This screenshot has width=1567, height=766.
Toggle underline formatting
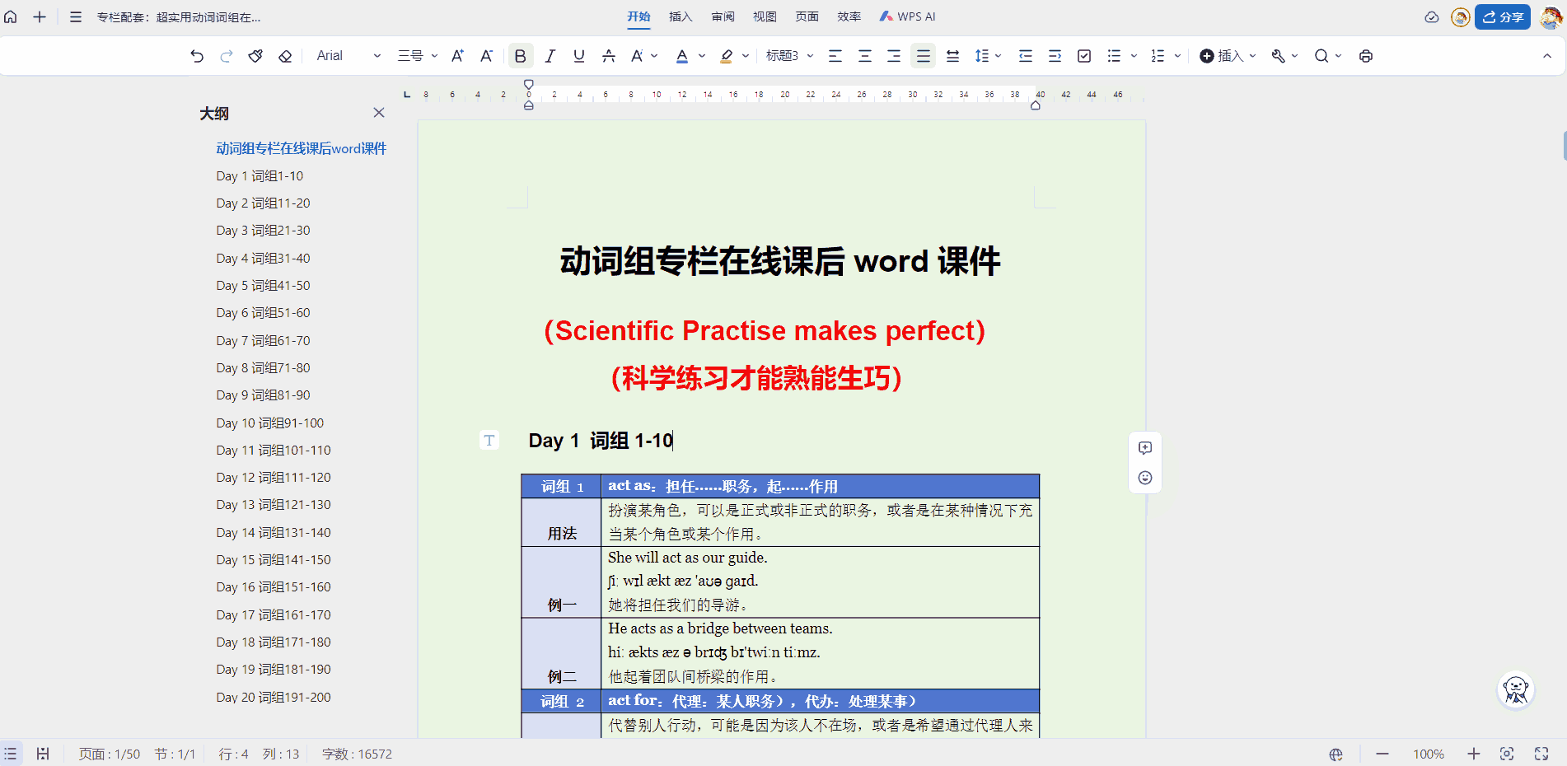(579, 56)
